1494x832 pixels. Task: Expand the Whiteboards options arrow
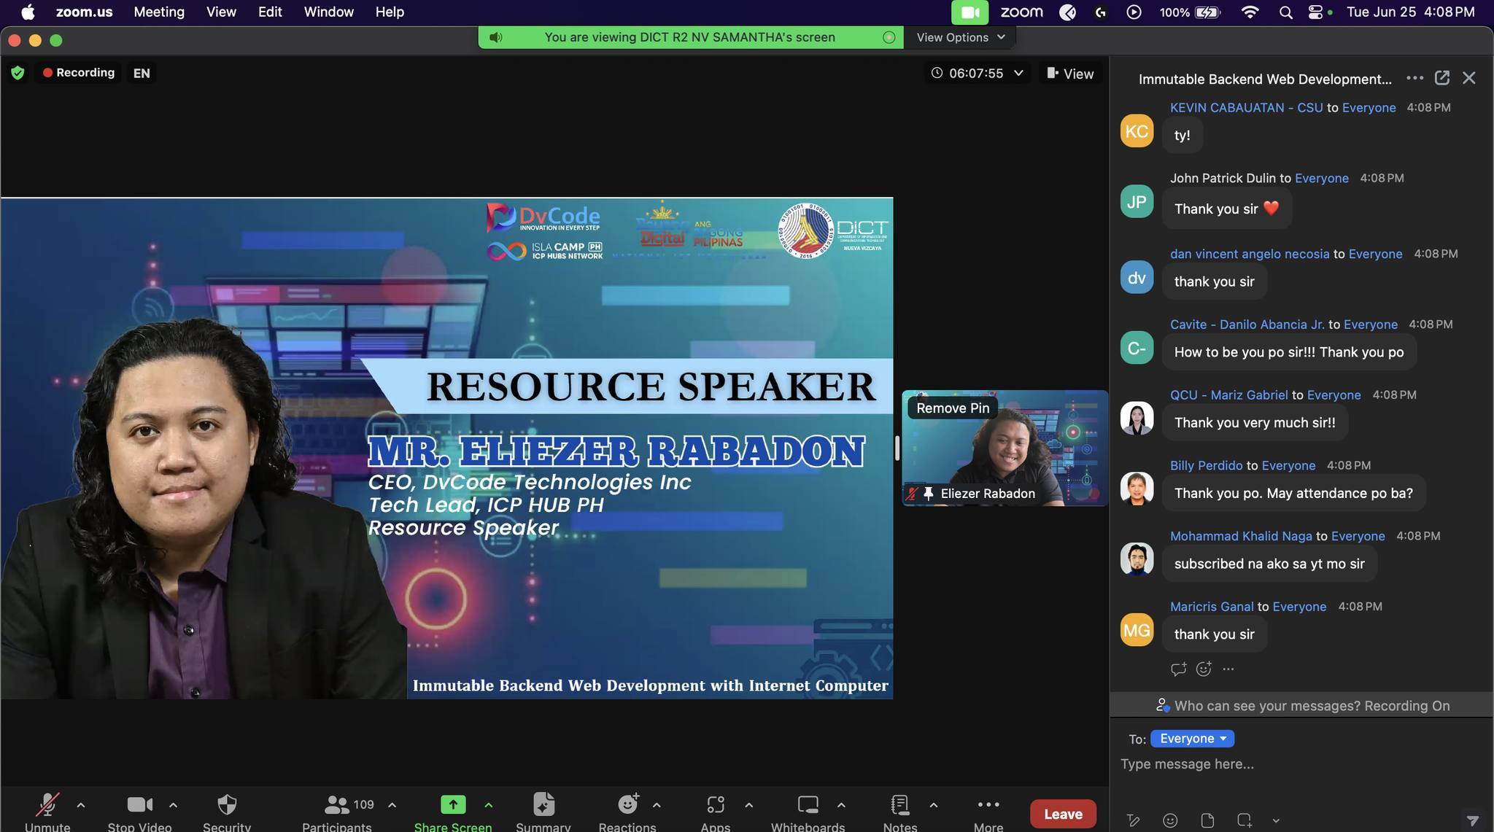coord(841,805)
